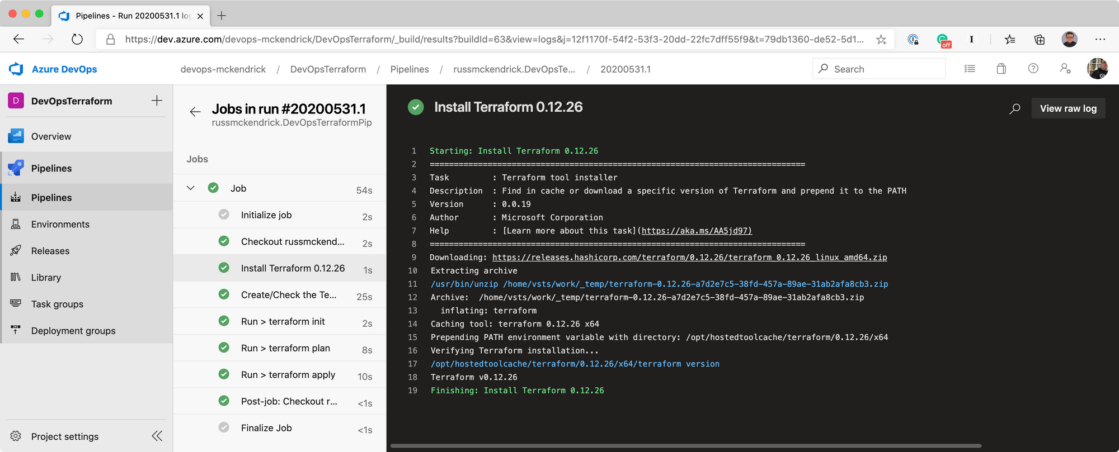1119x452 pixels.
Task: Click the plus icon next to DevOpsTerraform
Action: [157, 101]
